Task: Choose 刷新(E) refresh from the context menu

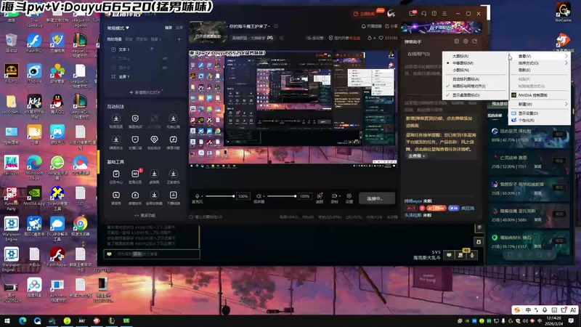Action: (540, 70)
